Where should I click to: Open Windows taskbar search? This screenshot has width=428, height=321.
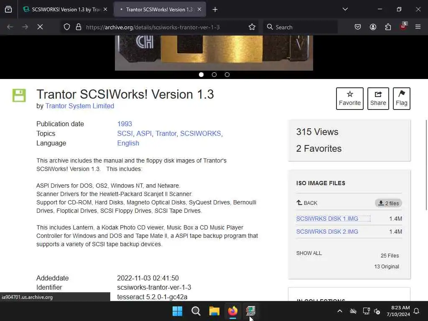point(196,311)
